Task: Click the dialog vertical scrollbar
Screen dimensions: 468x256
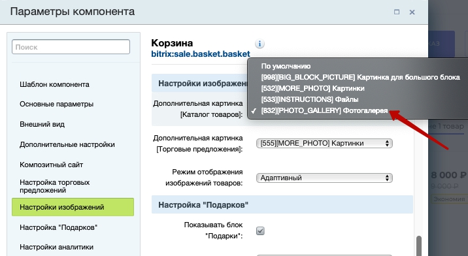Action: (419, 246)
